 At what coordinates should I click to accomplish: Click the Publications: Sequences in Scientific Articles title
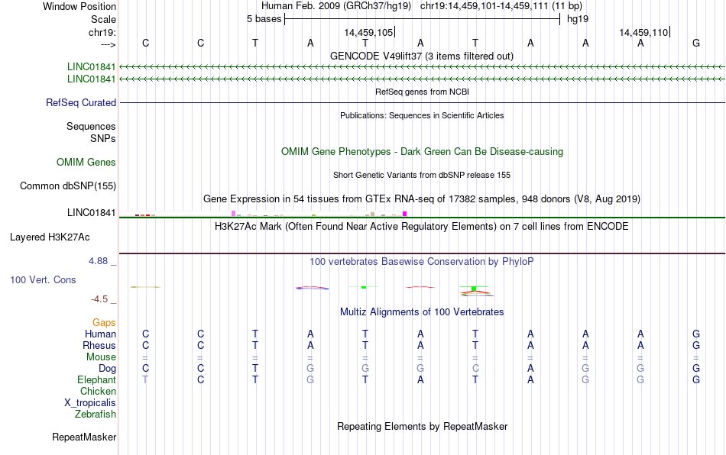[x=422, y=115]
